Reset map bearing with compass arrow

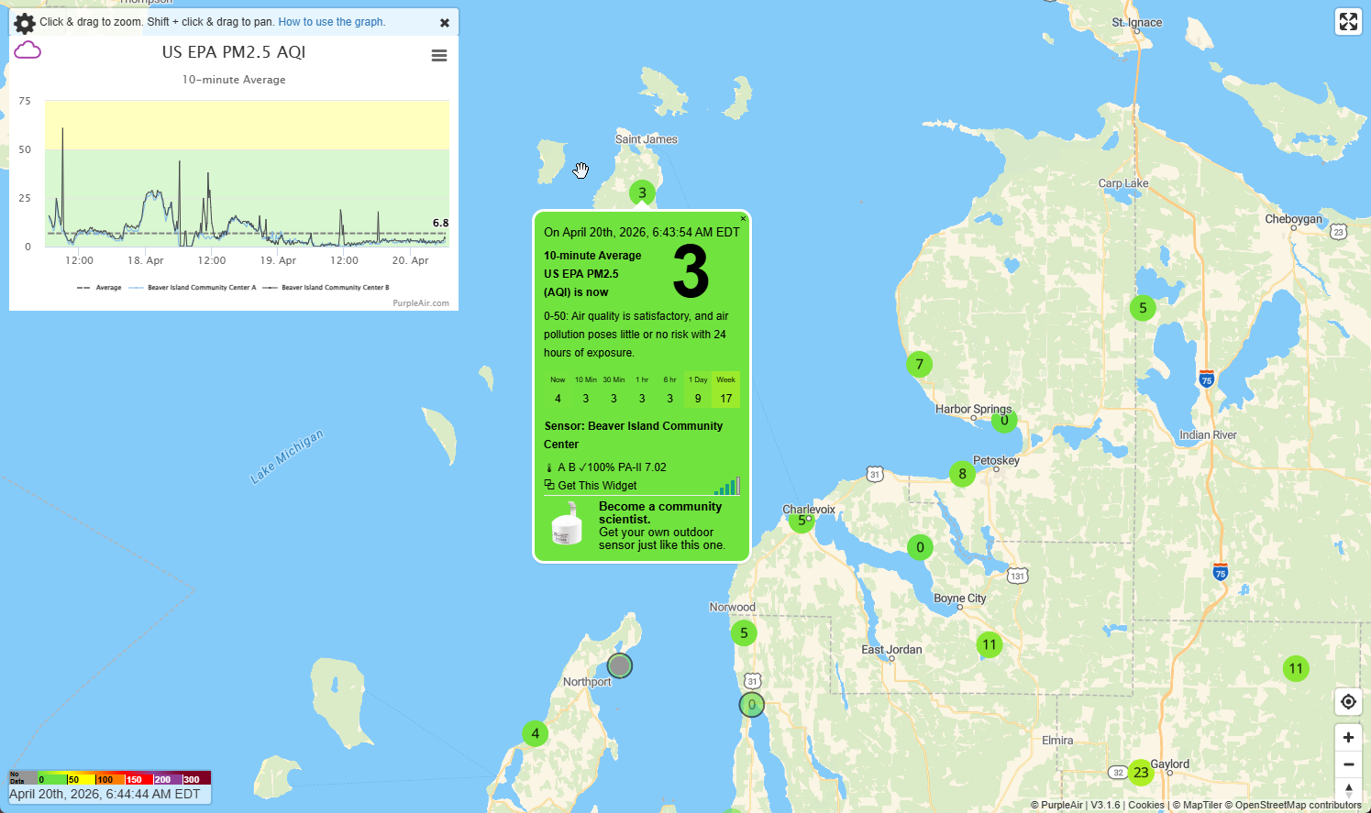tap(1348, 789)
